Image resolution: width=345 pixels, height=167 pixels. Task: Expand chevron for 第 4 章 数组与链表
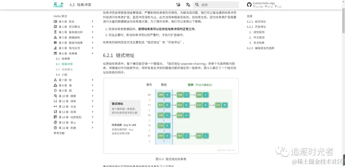coord(92,43)
